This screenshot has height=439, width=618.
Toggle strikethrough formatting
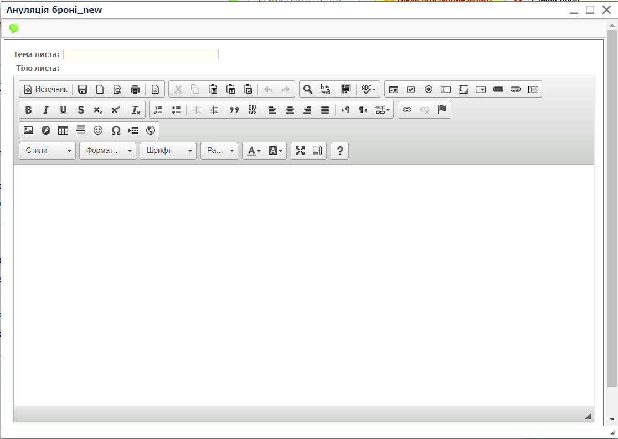(81, 110)
